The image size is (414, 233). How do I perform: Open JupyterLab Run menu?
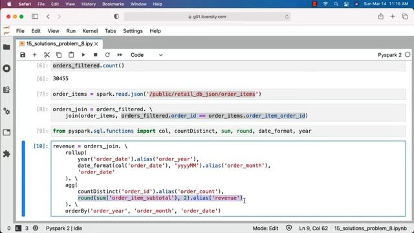pos(71,31)
